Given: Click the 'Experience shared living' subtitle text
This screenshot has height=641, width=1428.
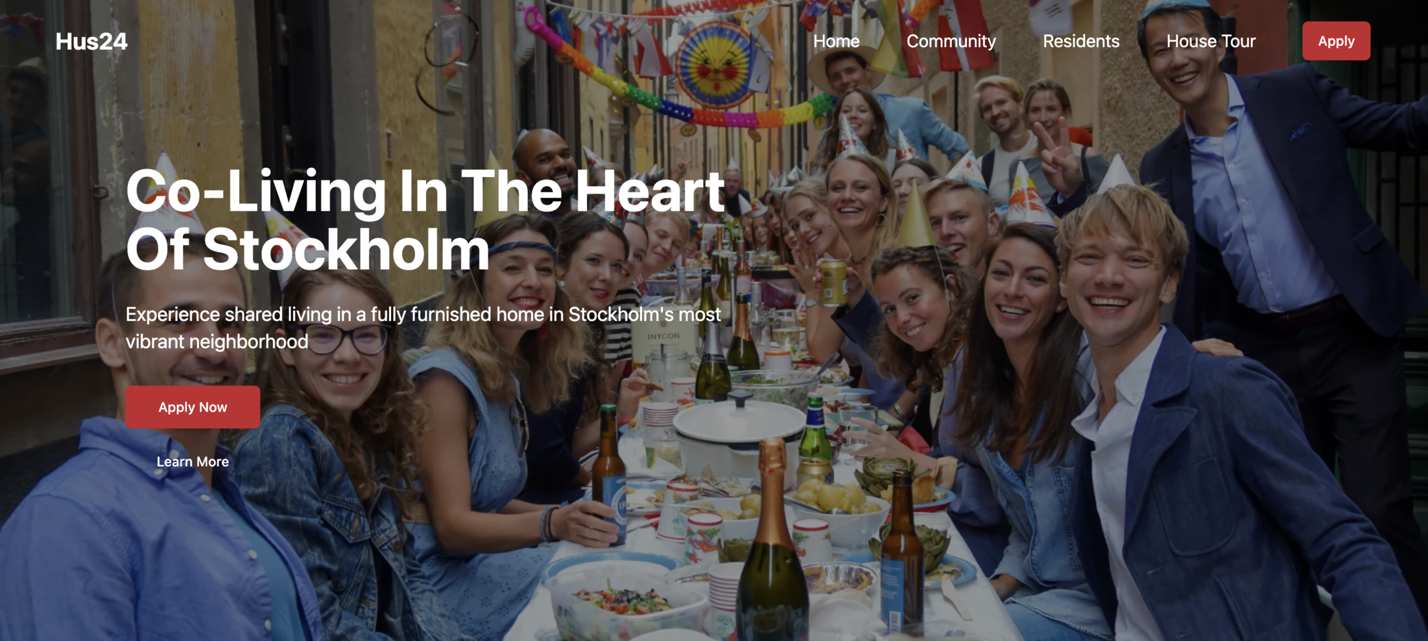Looking at the screenshot, I should (423, 328).
